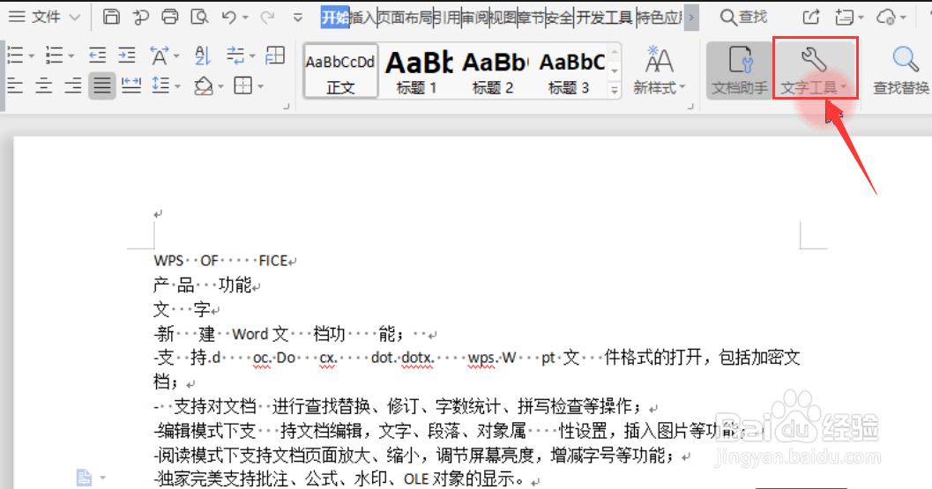Click the line spacing icon
This screenshot has height=489, width=932.
click(x=160, y=86)
